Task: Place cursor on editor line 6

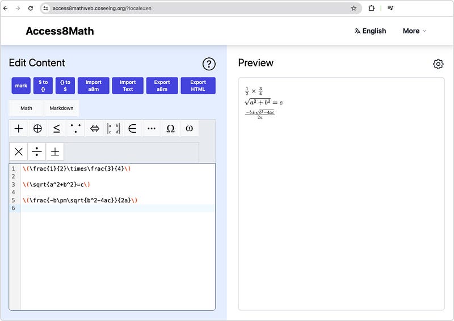Action: (x=118, y=208)
